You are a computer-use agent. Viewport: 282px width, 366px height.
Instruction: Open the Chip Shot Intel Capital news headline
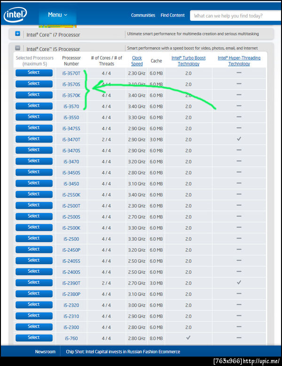click(123, 352)
